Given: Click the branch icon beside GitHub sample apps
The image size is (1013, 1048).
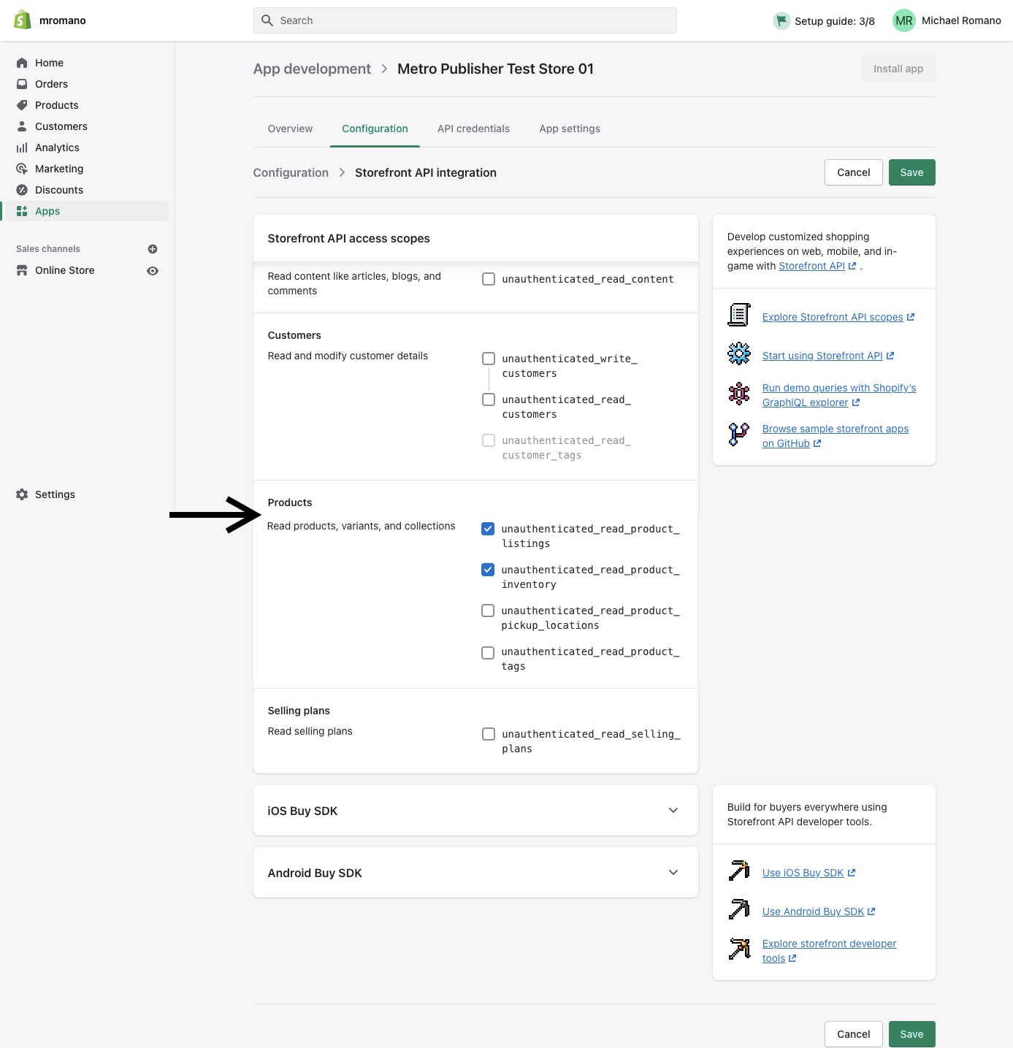Looking at the screenshot, I should click(x=739, y=435).
